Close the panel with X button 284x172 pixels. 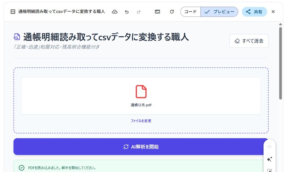click(273, 12)
